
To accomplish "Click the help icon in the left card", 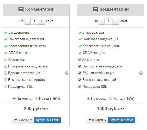I will pyautogui.click(x=67, y=73).
